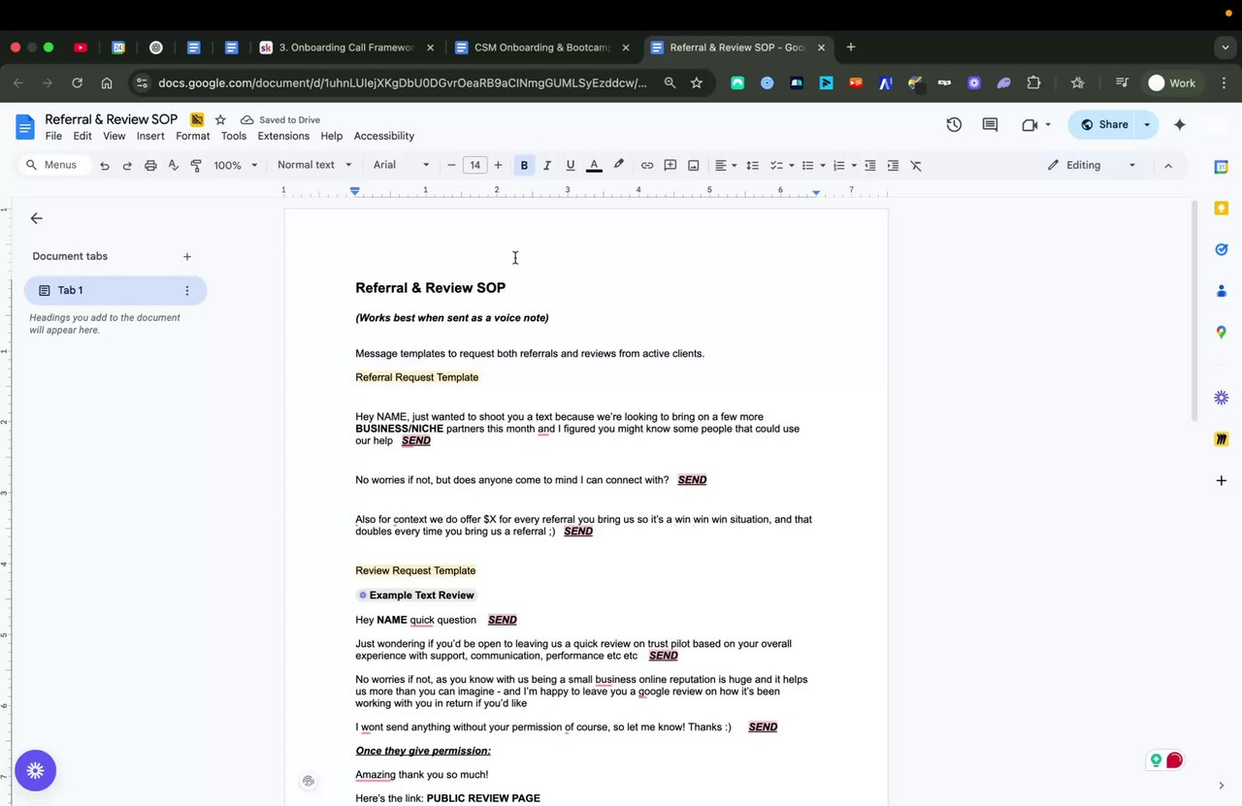Click the browser address bar URL

point(403,83)
